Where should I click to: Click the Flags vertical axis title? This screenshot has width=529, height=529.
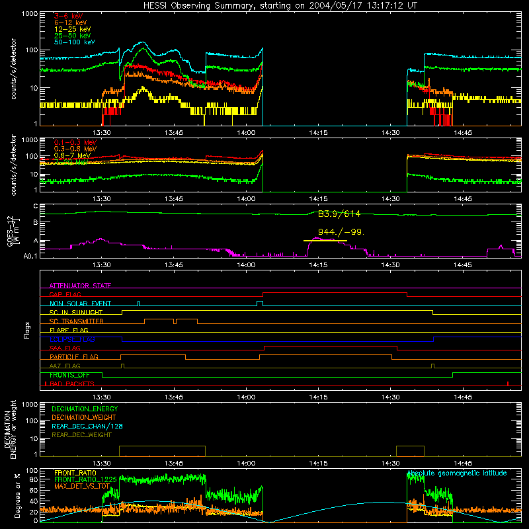[26, 330]
